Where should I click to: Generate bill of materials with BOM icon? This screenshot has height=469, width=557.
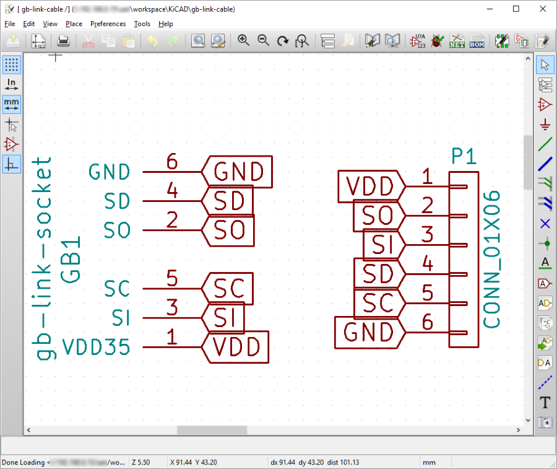[x=477, y=41]
